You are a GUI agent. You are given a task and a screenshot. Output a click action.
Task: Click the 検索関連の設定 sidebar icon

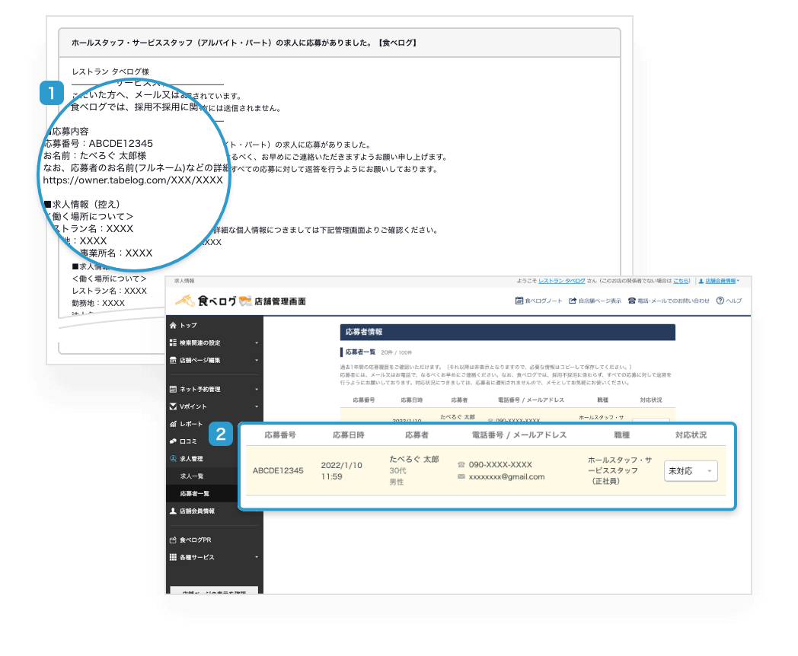coord(173,342)
